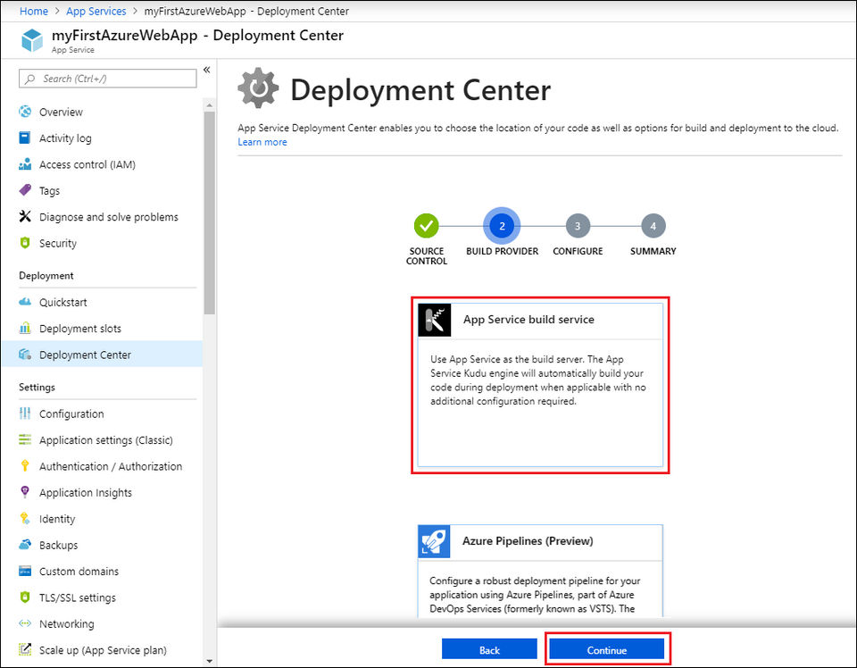Select the App Service build service card
The width and height of the screenshot is (857, 668).
tap(540, 385)
